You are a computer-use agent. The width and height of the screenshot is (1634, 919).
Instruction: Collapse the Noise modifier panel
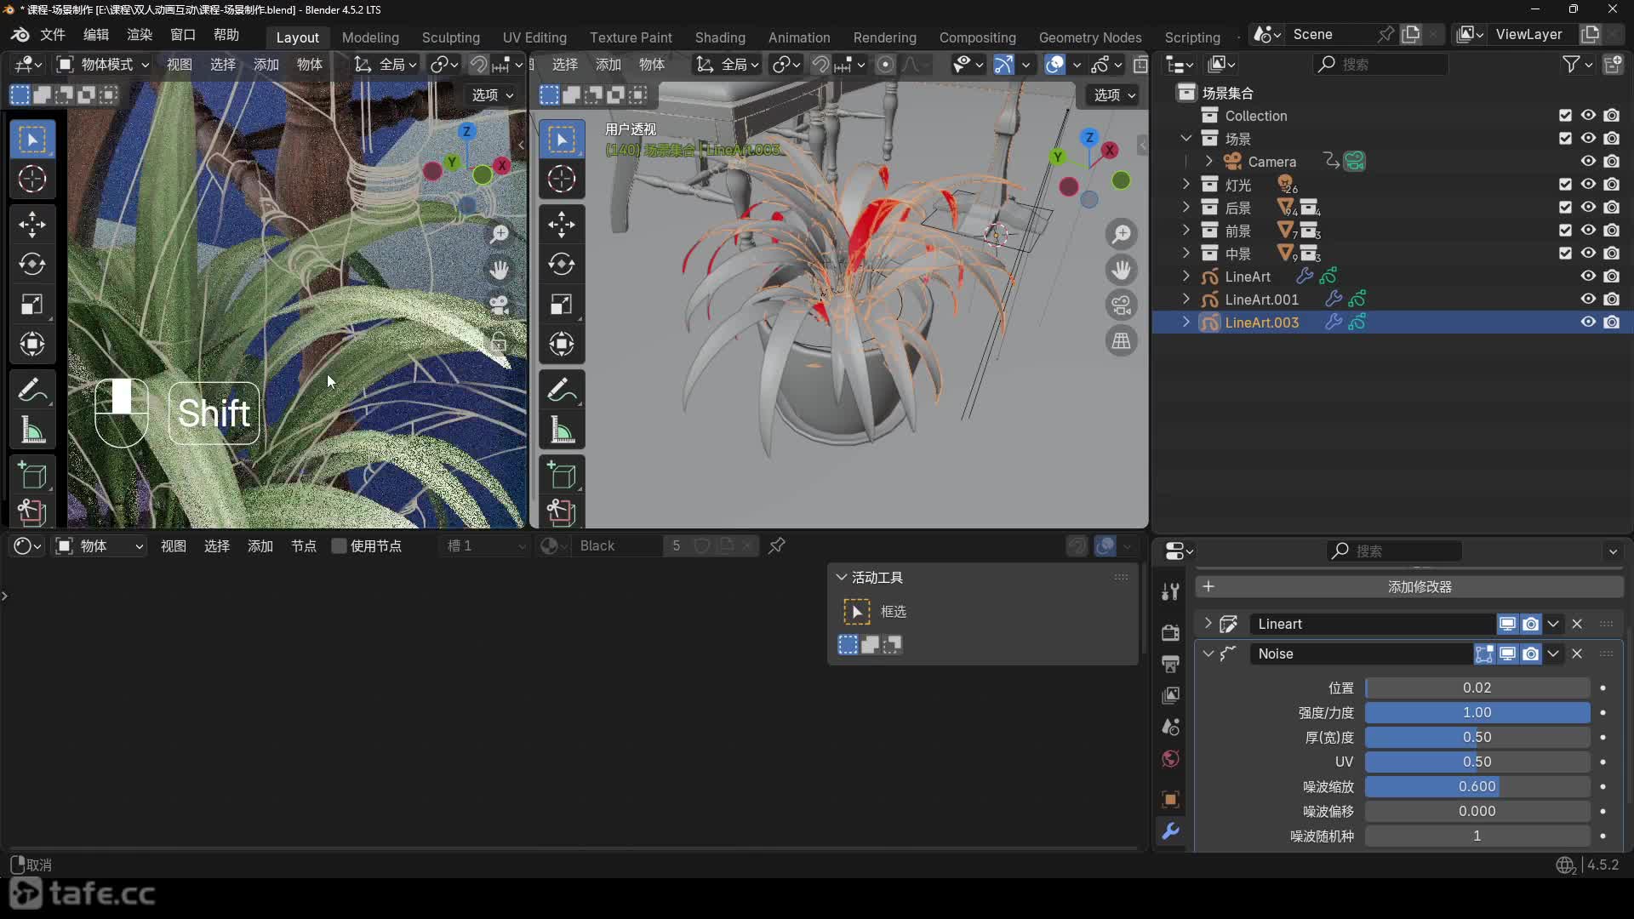point(1208,654)
